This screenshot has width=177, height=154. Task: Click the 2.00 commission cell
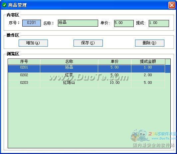coord(148,76)
